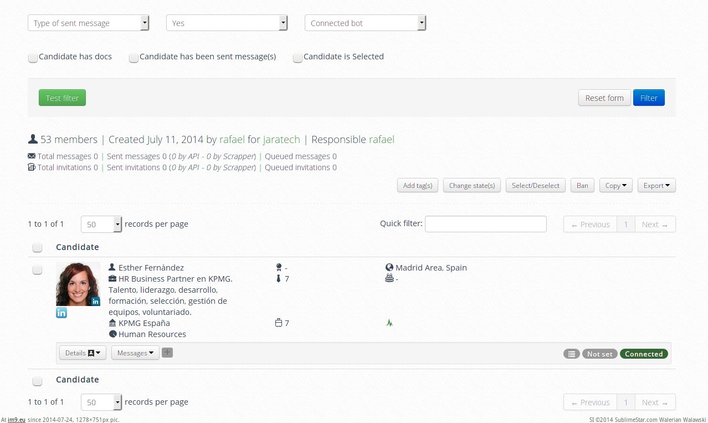708x423 pixels.
Task: Click Esther Fernández's profile photo
Action: pyautogui.click(x=78, y=284)
